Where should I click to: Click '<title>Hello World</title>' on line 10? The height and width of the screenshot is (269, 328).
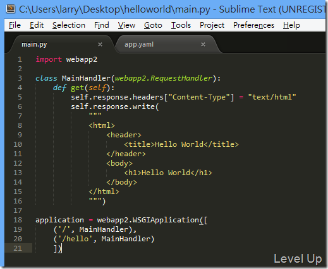181,144
